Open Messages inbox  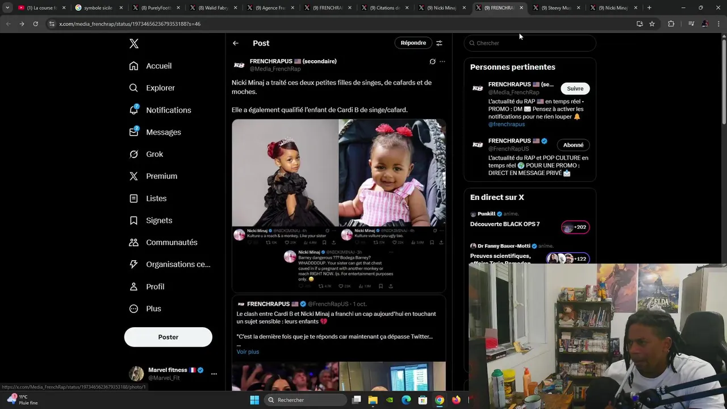[155, 132]
